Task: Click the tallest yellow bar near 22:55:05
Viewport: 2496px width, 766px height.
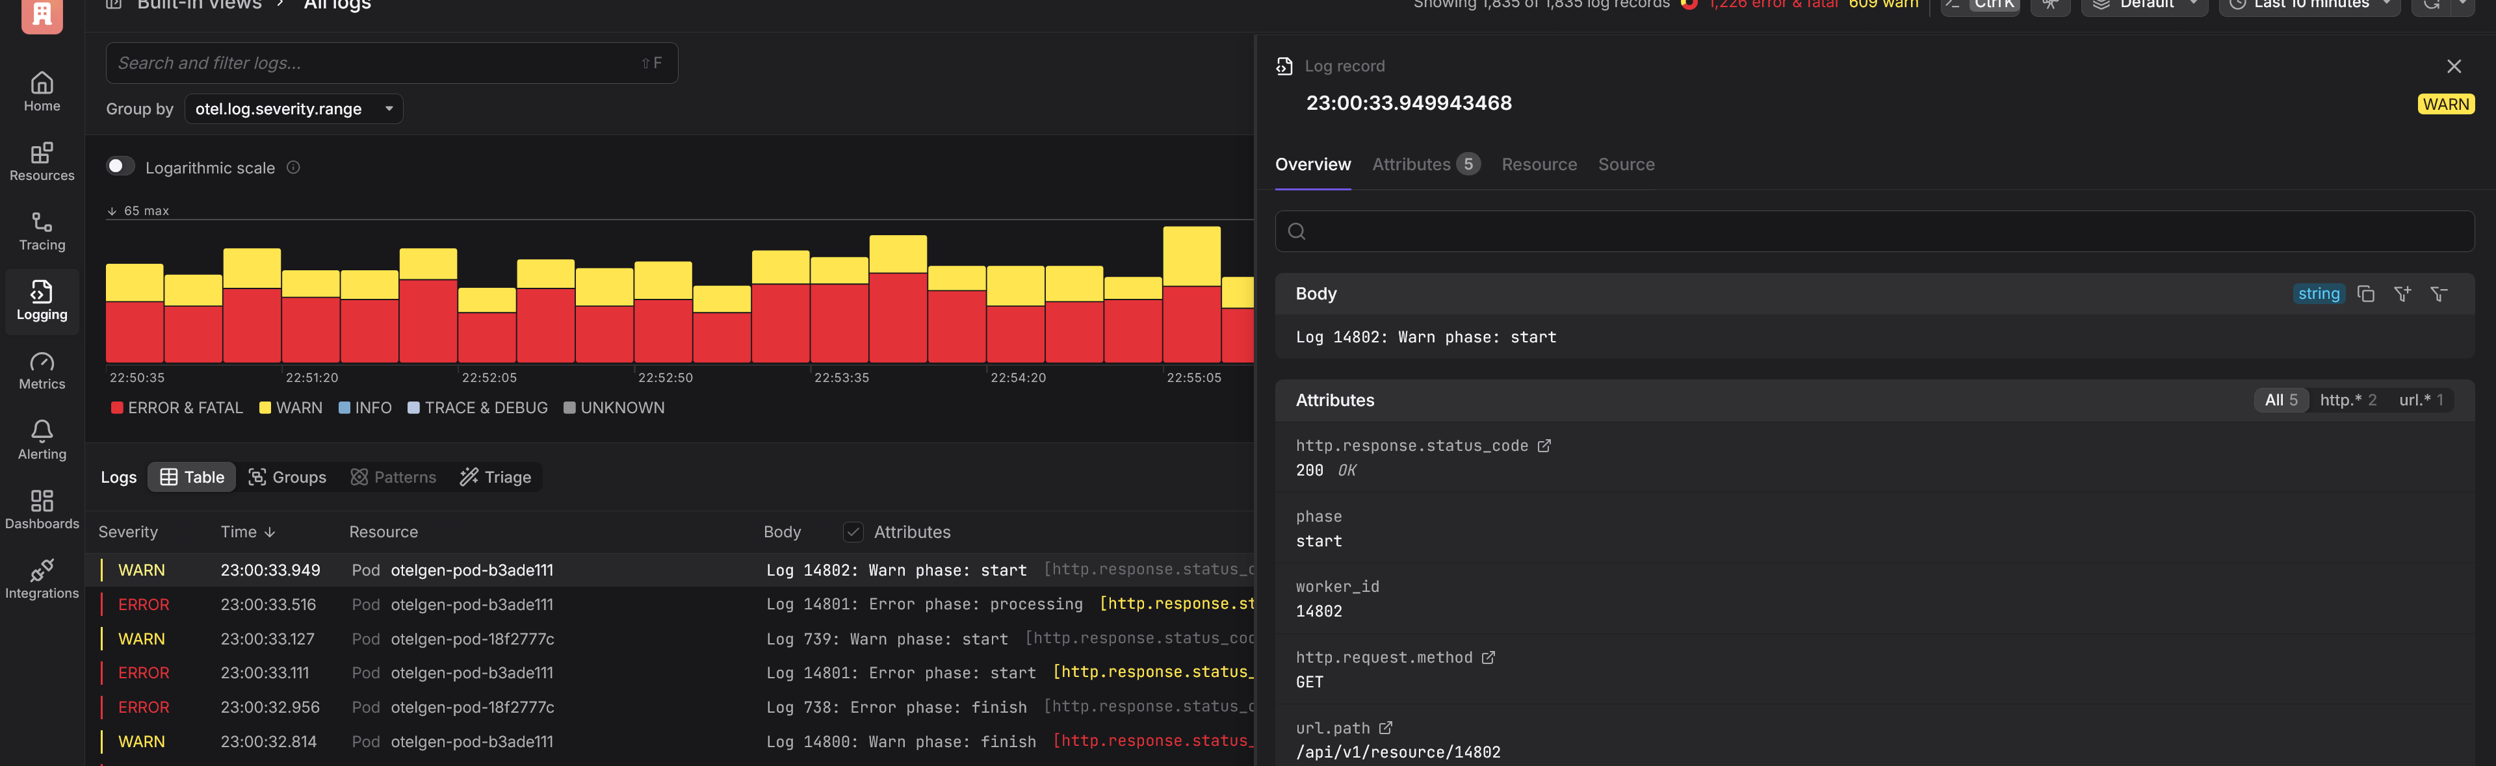Action: click(x=1191, y=257)
